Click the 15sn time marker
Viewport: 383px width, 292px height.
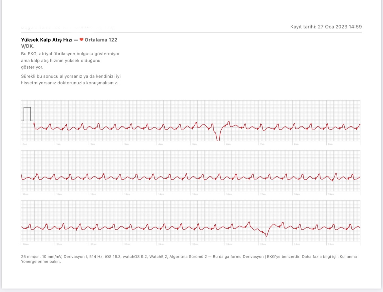pos(195,195)
